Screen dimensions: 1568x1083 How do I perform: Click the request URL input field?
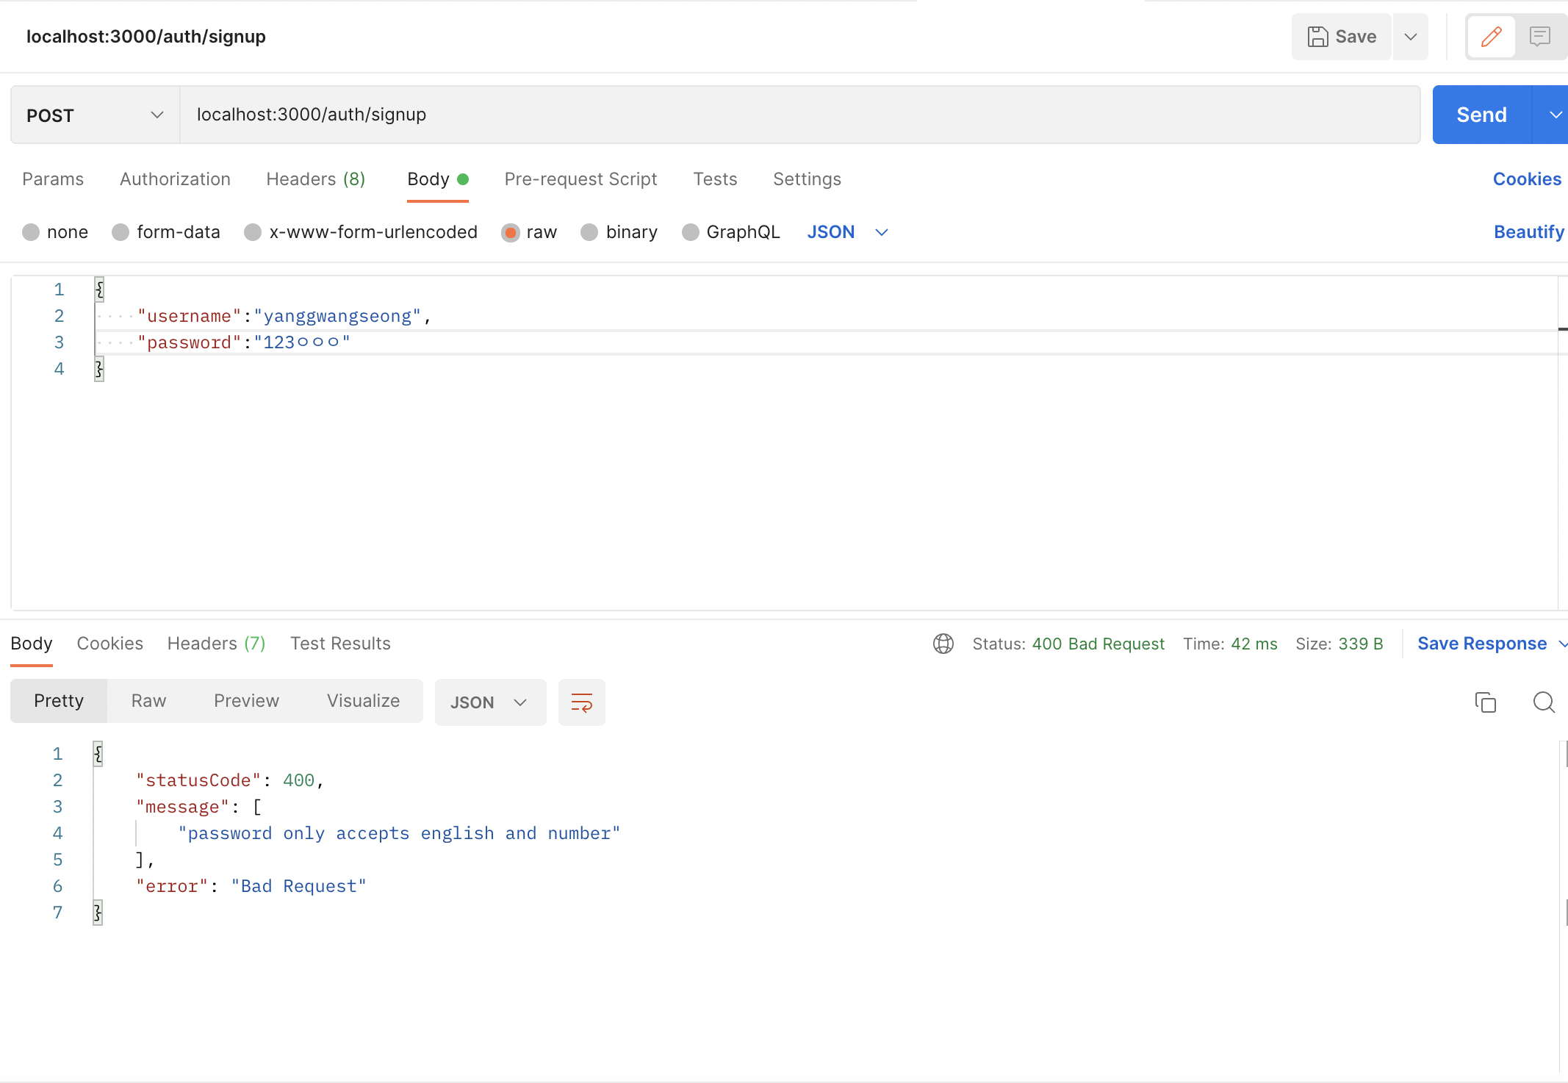(x=799, y=115)
